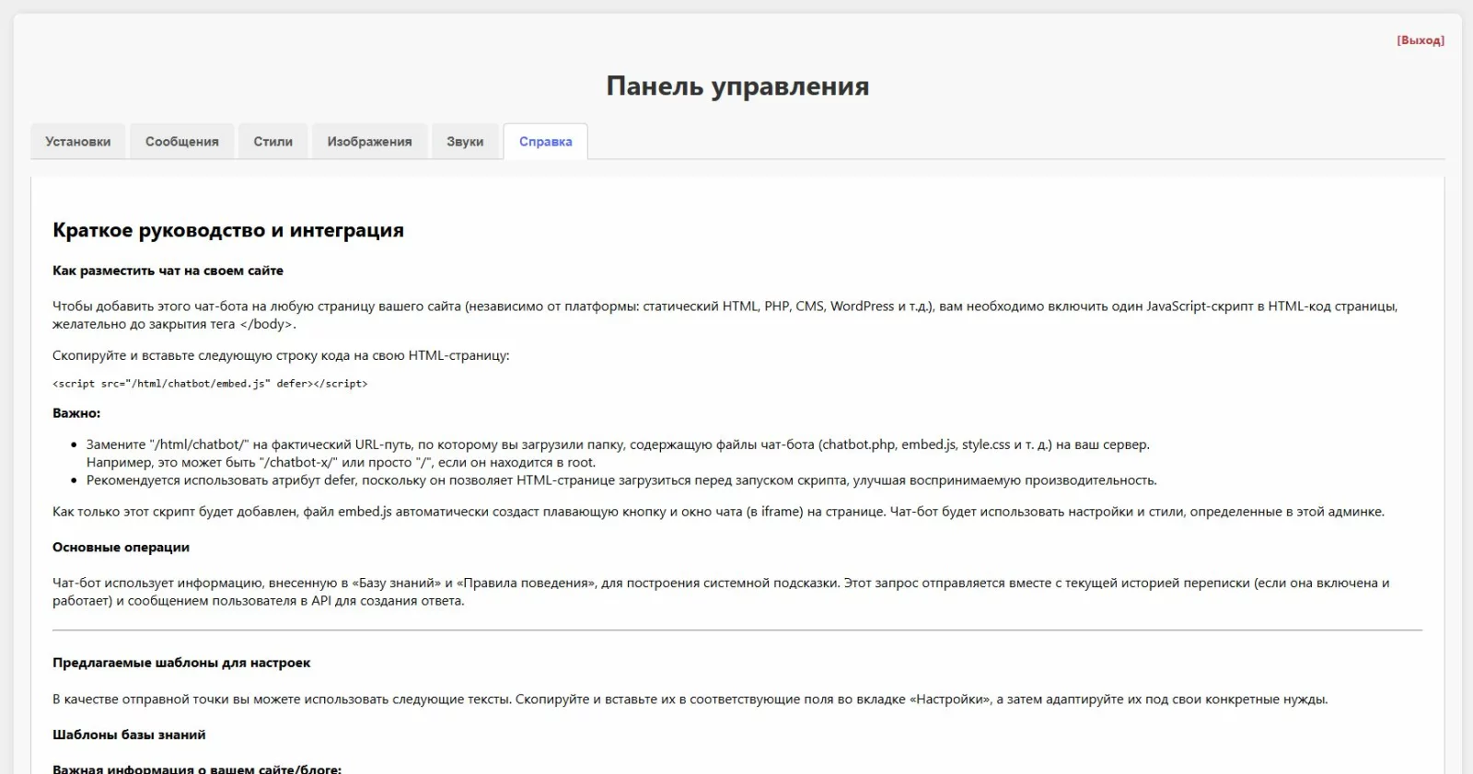1473x774 pixels.
Task: Click the Панель управления page title
Action: tap(737, 87)
